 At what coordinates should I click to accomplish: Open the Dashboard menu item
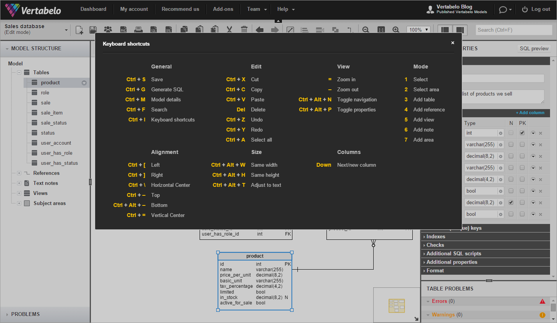(x=93, y=9)
